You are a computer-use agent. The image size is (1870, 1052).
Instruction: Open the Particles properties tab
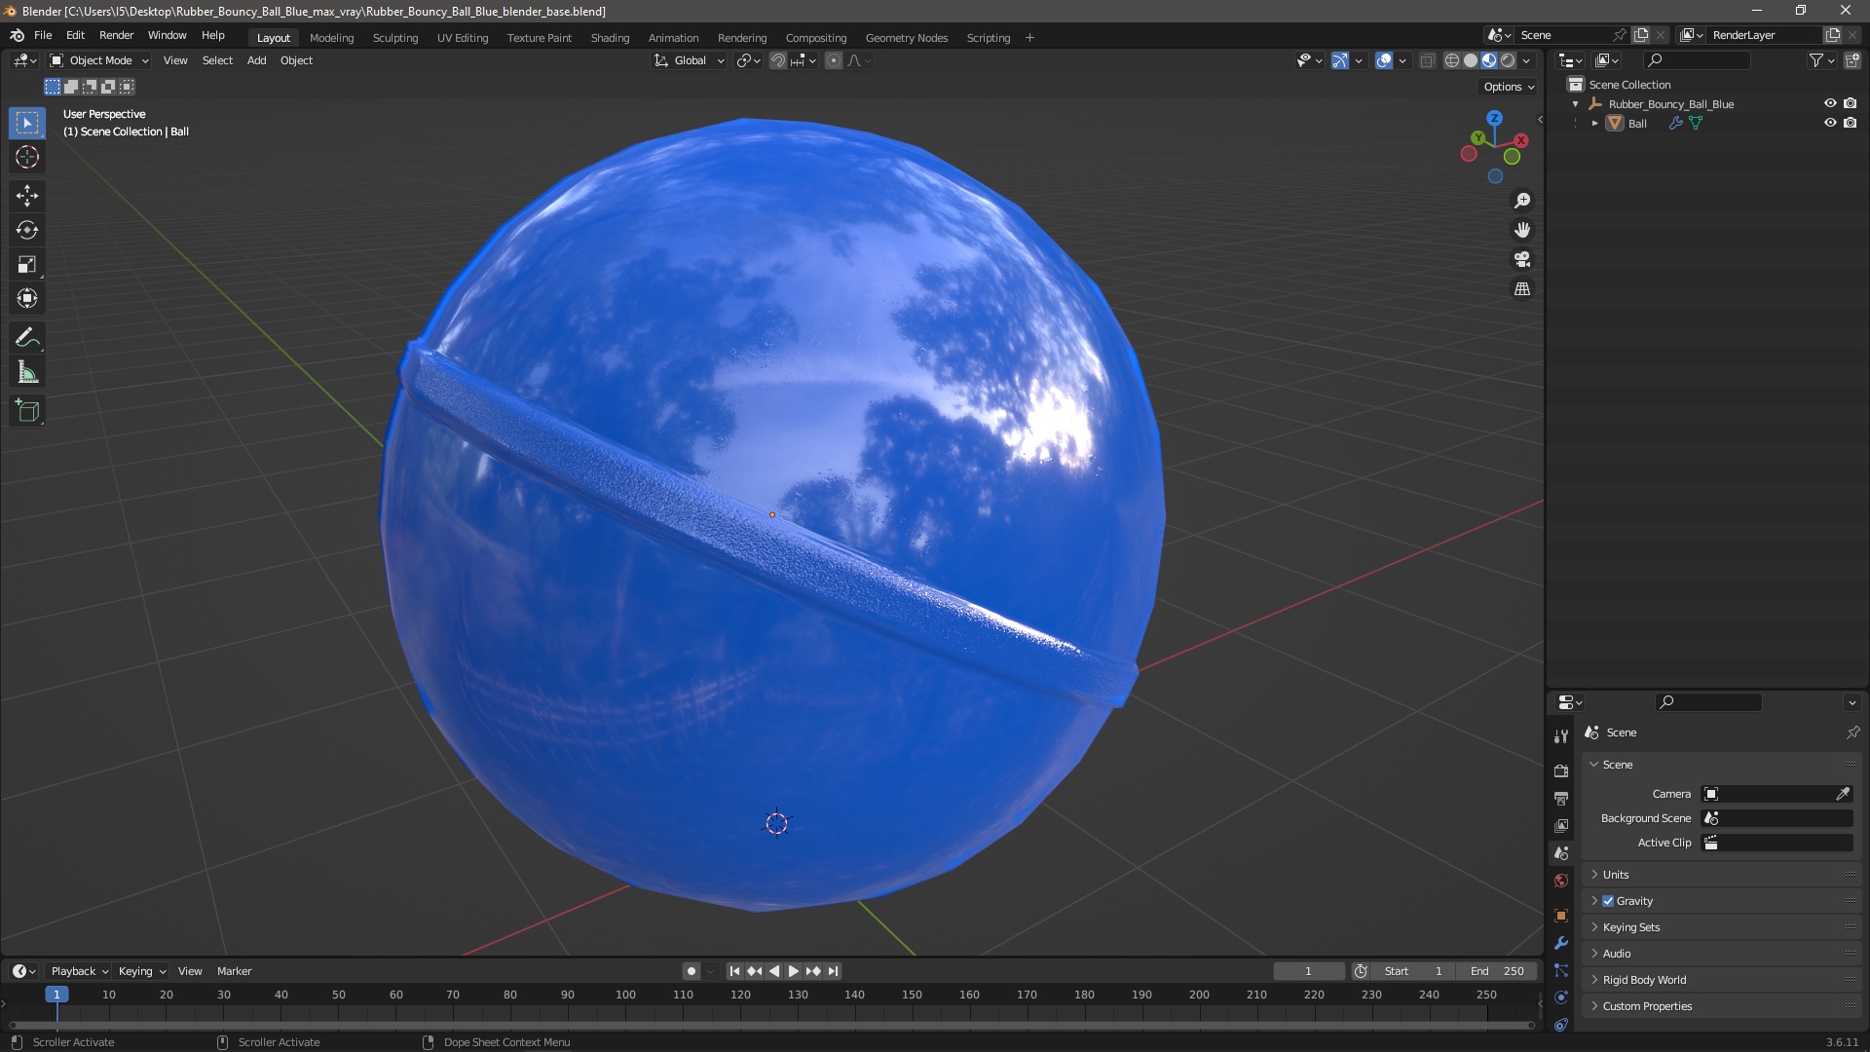(1561, 970)
